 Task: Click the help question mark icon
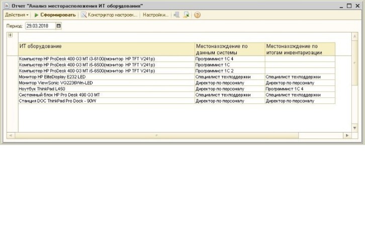point(197,15)
